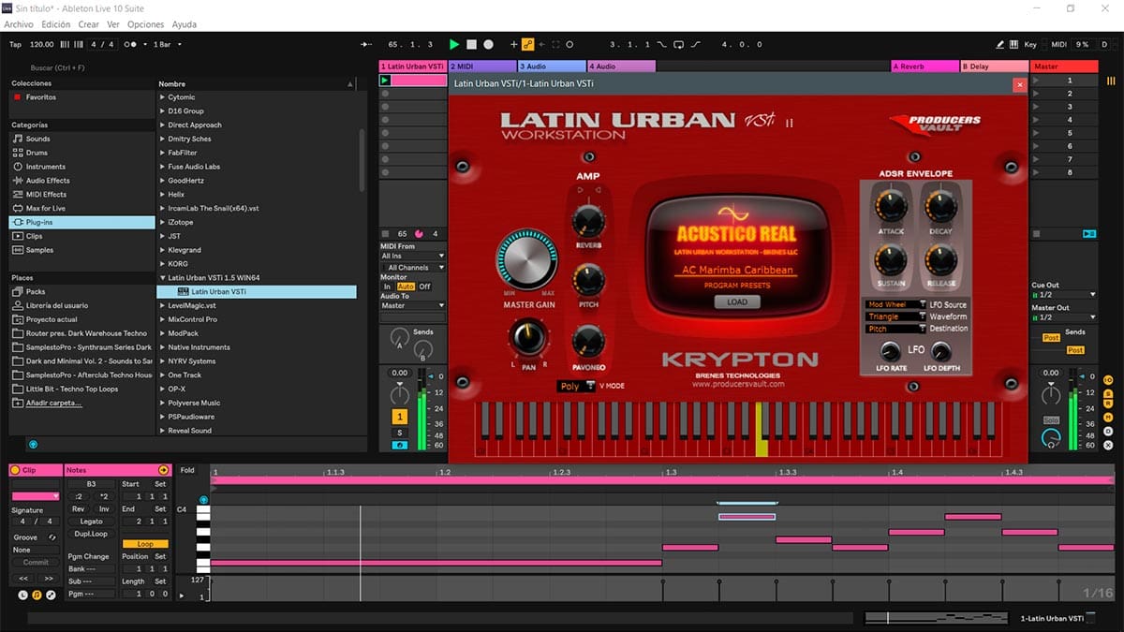The height and width of the screenshot is (632, 1124).
Task: Open the Poly V Mode dropdown
Action: tap(576, 386)
